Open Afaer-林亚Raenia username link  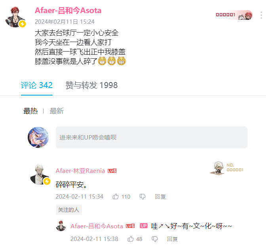click(x=80, y=170)
